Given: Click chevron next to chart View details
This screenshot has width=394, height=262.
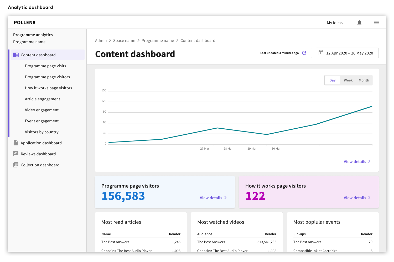Looking at the screenshot, I should pyautogui.click(x=369, y=161).
